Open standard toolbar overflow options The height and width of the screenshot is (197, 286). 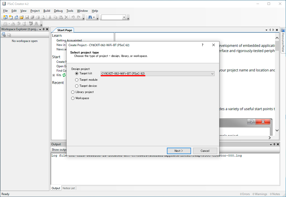(84, 18)
